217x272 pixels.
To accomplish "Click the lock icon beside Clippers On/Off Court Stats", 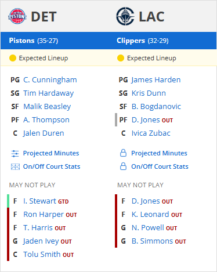I will click(123, 166).
